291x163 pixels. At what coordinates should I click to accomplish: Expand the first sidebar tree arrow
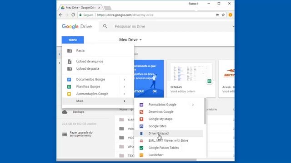click(60, 54)
